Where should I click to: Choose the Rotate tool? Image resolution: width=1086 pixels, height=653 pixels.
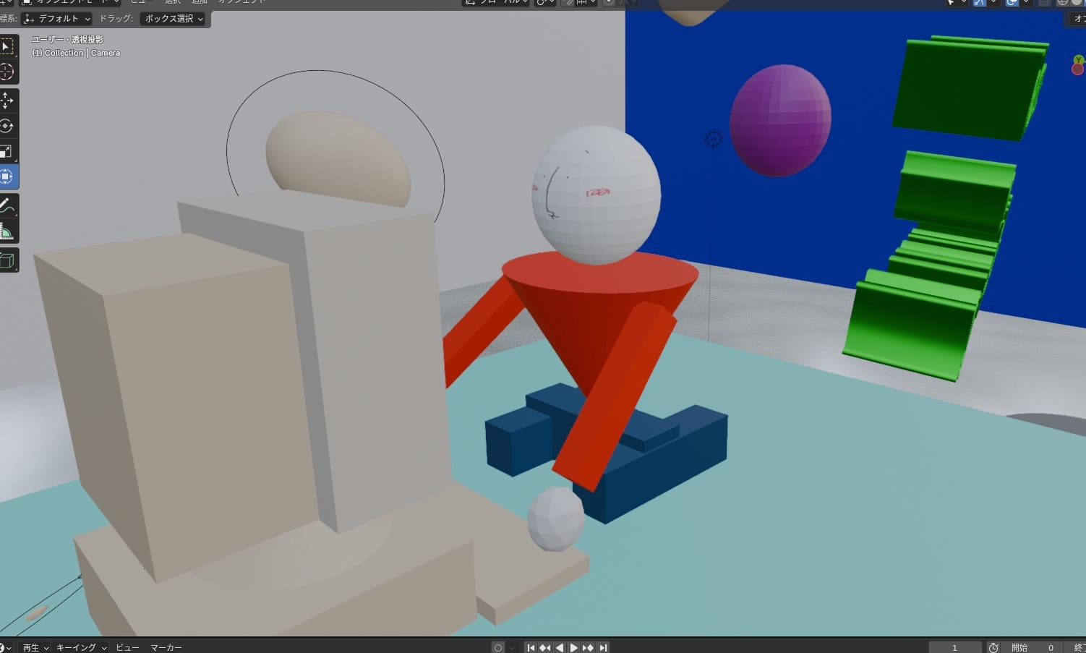pyautogui.click(x=7, y=126)
